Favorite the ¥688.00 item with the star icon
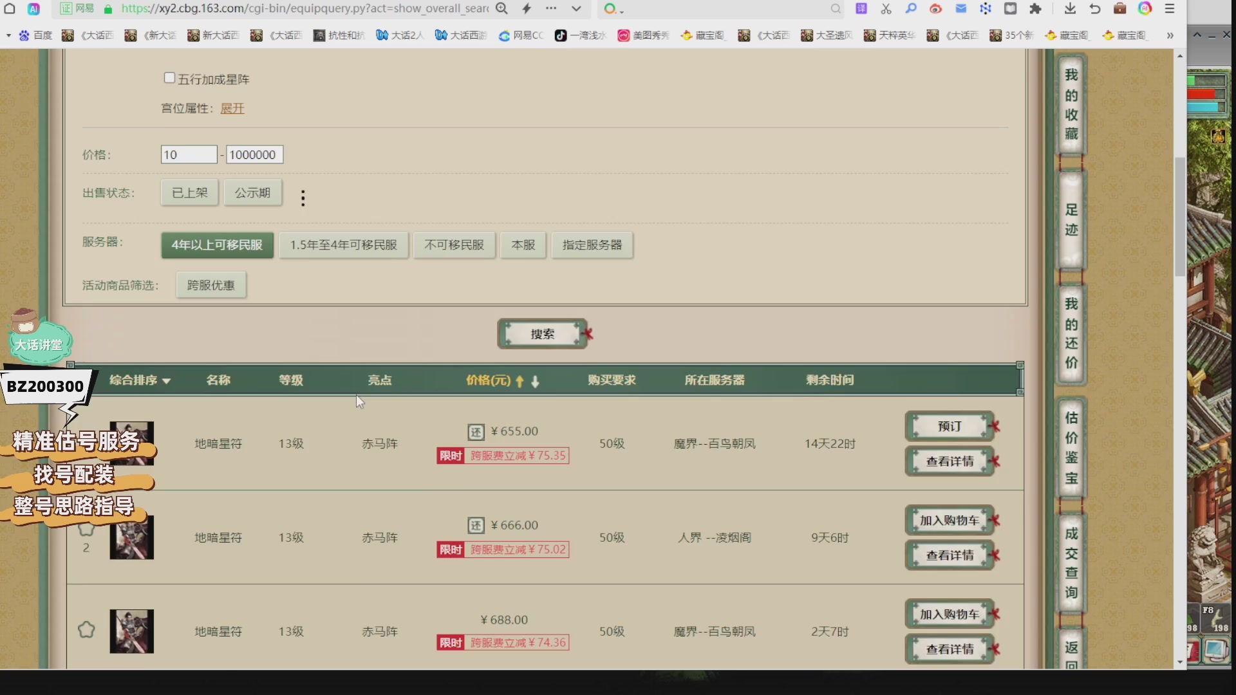Screen dimensions: 1236x695 pos(86,629)
